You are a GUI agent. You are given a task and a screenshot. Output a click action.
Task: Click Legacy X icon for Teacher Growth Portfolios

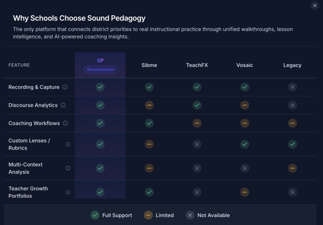[292, 192]
